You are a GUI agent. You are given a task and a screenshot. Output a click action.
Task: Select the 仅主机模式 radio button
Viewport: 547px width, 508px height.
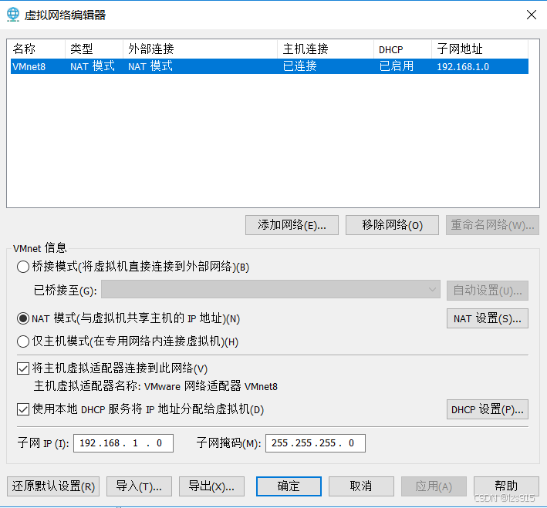click(23, 341)
